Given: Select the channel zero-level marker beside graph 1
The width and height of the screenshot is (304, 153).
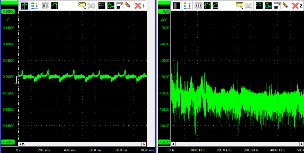Looking at the screenshot, I should coord(17,80).
